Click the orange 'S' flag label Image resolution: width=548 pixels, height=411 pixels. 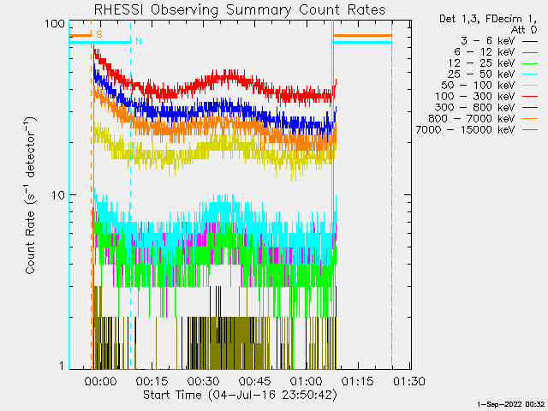[x=99, y=34]
